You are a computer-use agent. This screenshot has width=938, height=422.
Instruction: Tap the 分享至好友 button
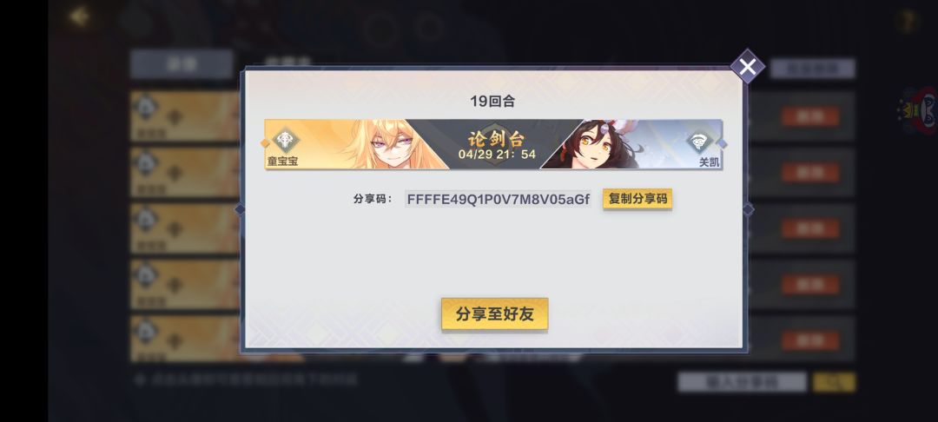(495, 313)
